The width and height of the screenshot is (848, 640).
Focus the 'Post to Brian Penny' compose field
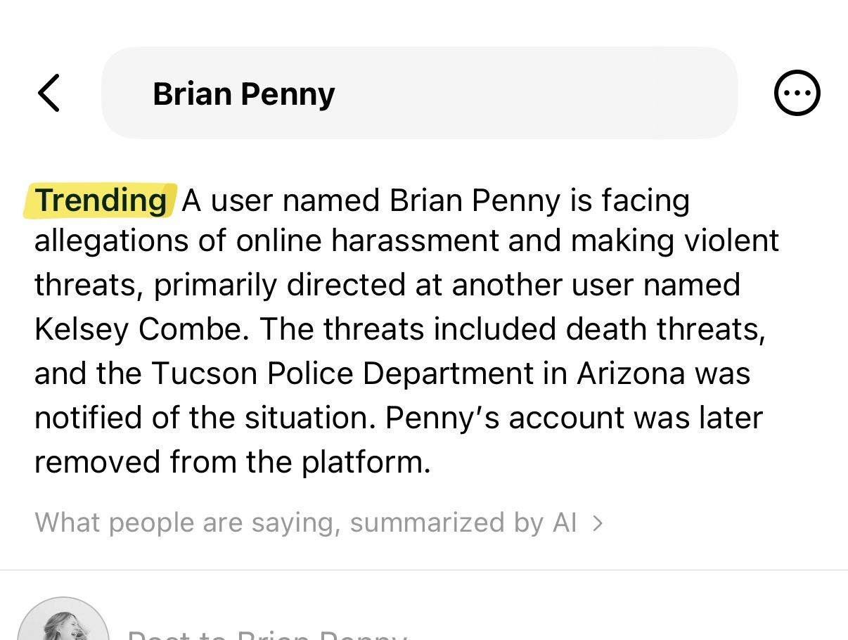(267, 633)
